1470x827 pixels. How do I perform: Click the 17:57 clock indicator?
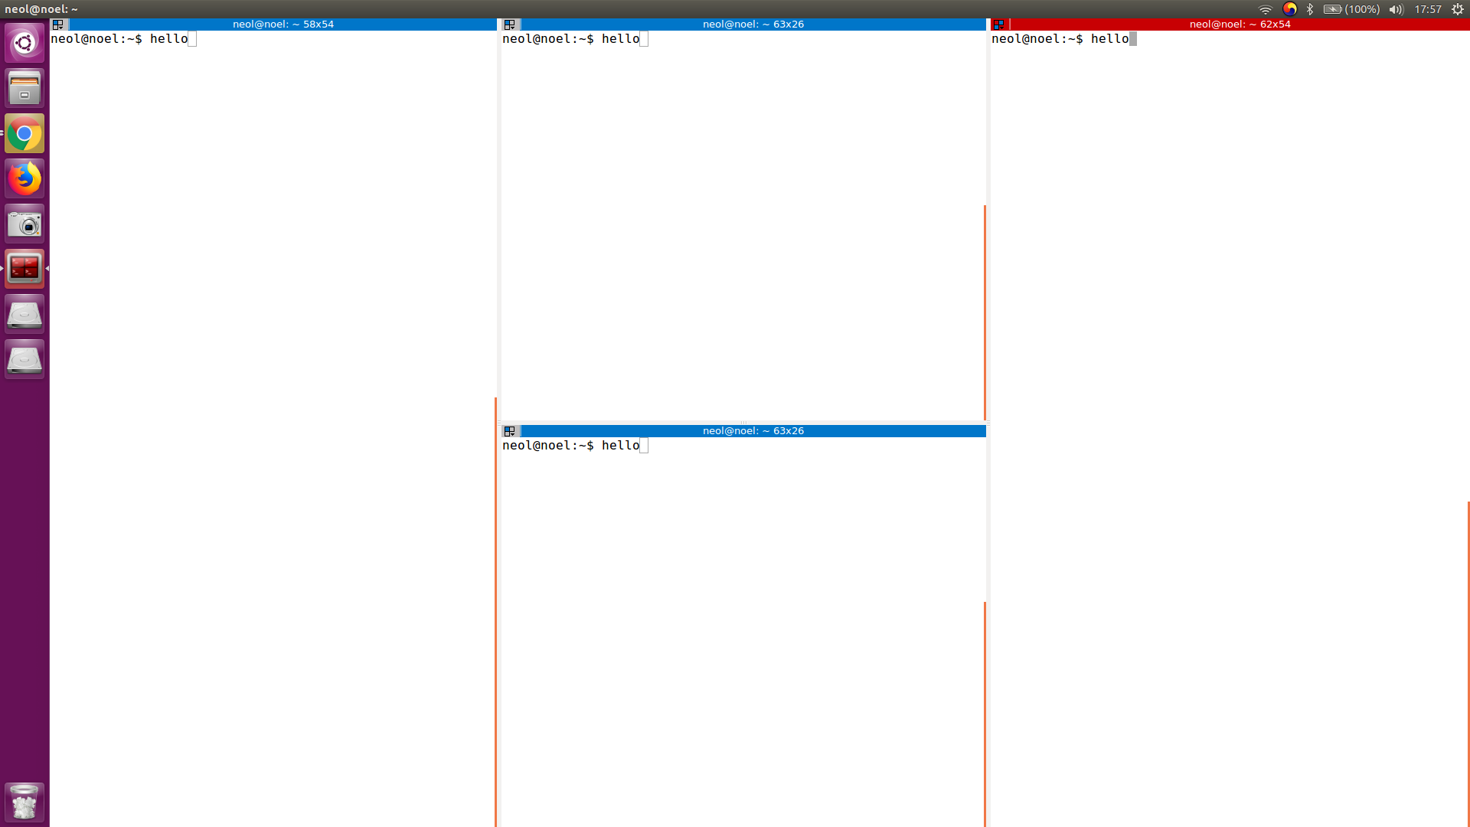click(x=1427, y=9)
